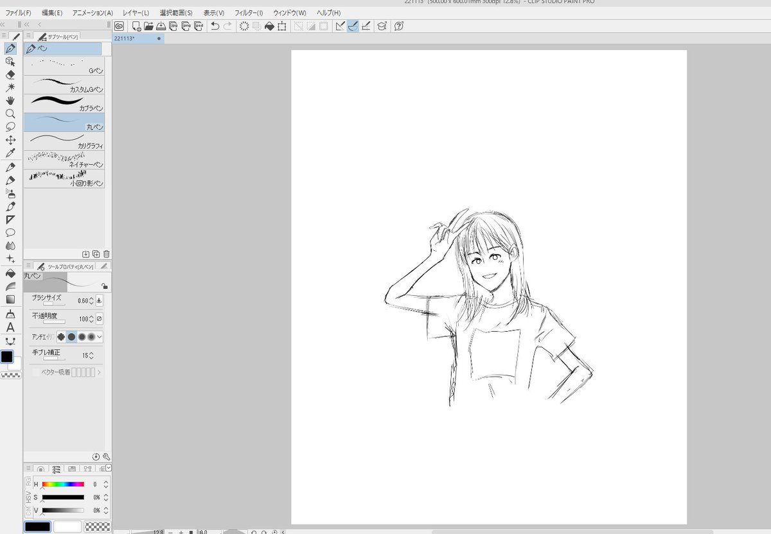Select the transparent color swatch
This screenshot has width=771, height=534.
(x=97, y=527)
